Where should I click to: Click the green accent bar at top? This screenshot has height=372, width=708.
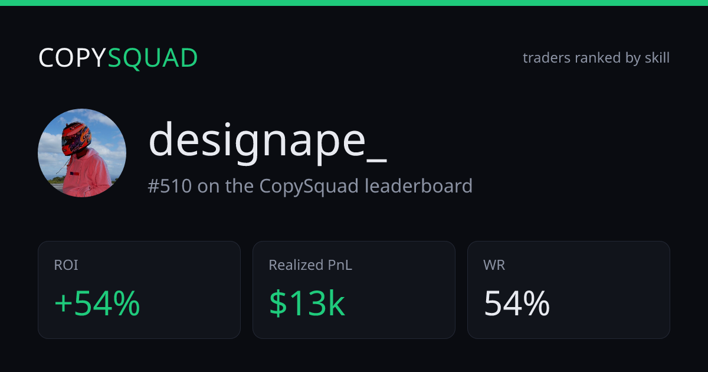click(354, 2)
